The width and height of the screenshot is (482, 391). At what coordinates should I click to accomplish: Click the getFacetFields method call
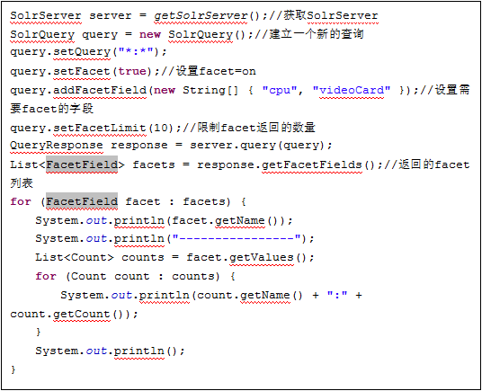[312, 164]
